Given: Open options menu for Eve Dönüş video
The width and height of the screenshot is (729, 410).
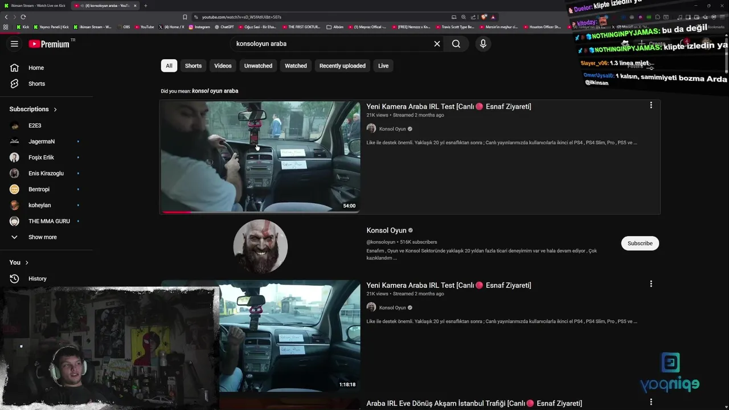Looking at the screenshot, I should [651, 402].
